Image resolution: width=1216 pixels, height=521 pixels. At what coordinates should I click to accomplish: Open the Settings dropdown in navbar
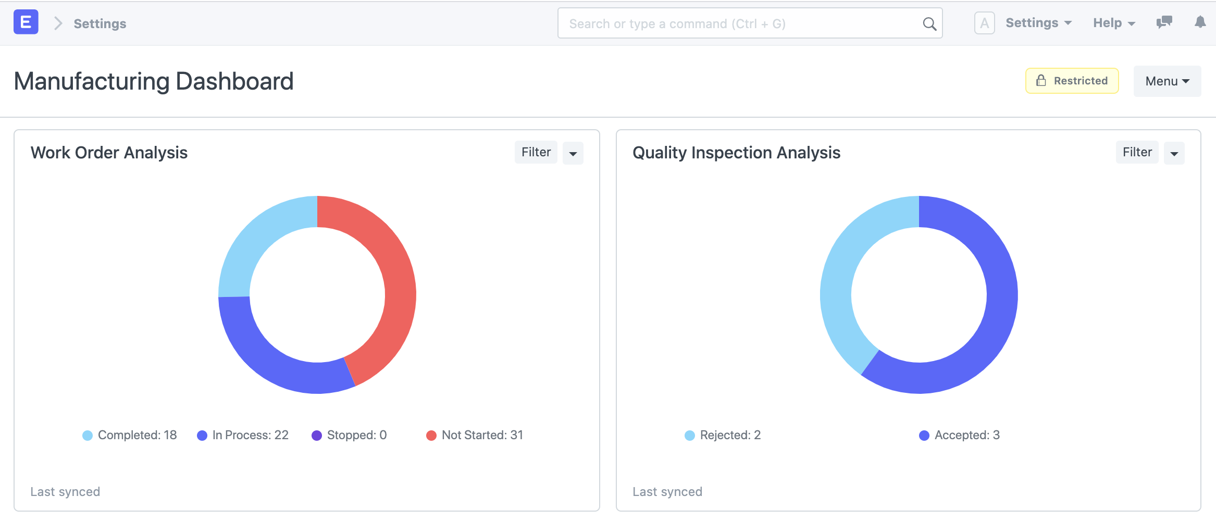(1038, 23)
